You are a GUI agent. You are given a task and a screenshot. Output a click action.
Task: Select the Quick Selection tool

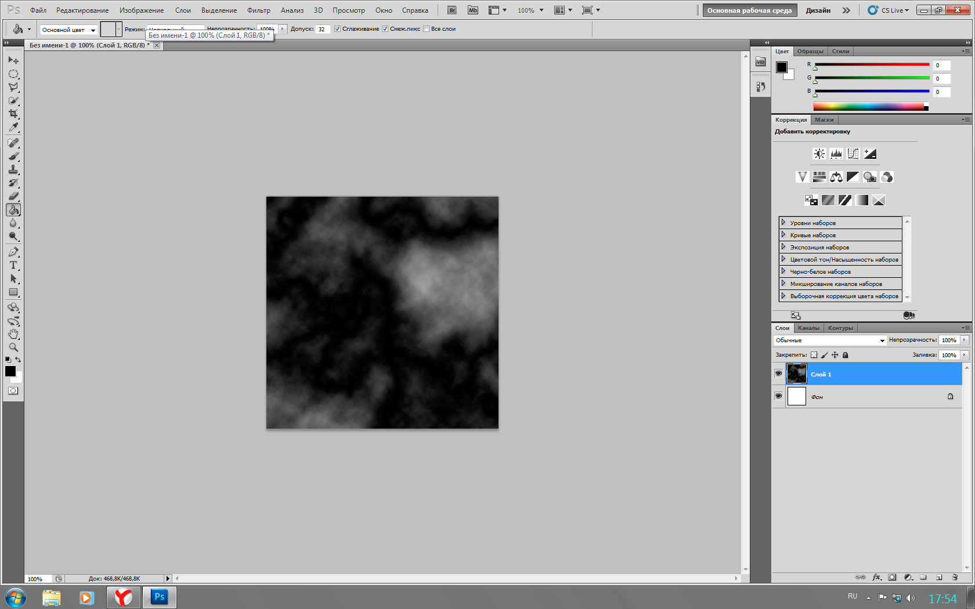(13, 100)
